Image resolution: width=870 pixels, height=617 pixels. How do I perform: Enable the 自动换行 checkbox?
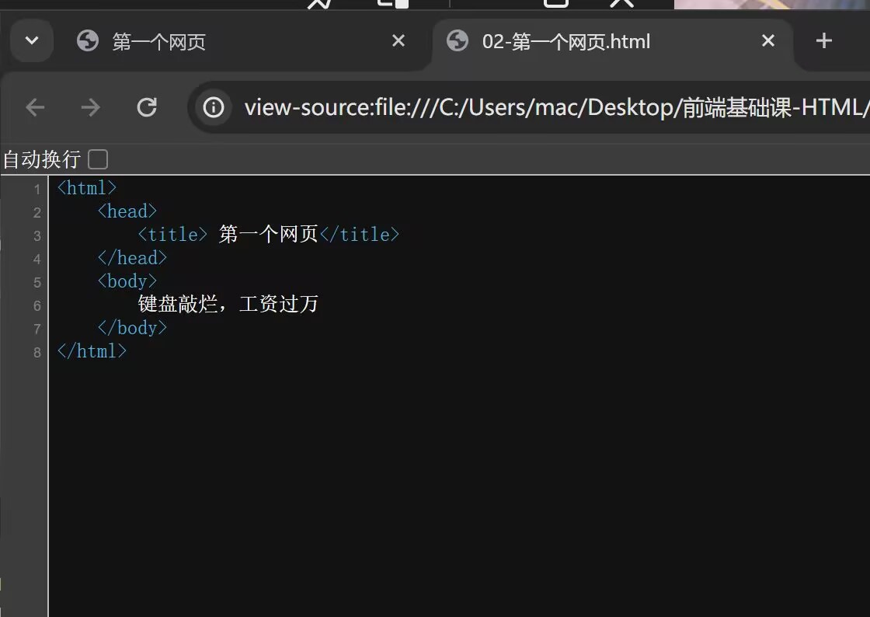[98, 160]
